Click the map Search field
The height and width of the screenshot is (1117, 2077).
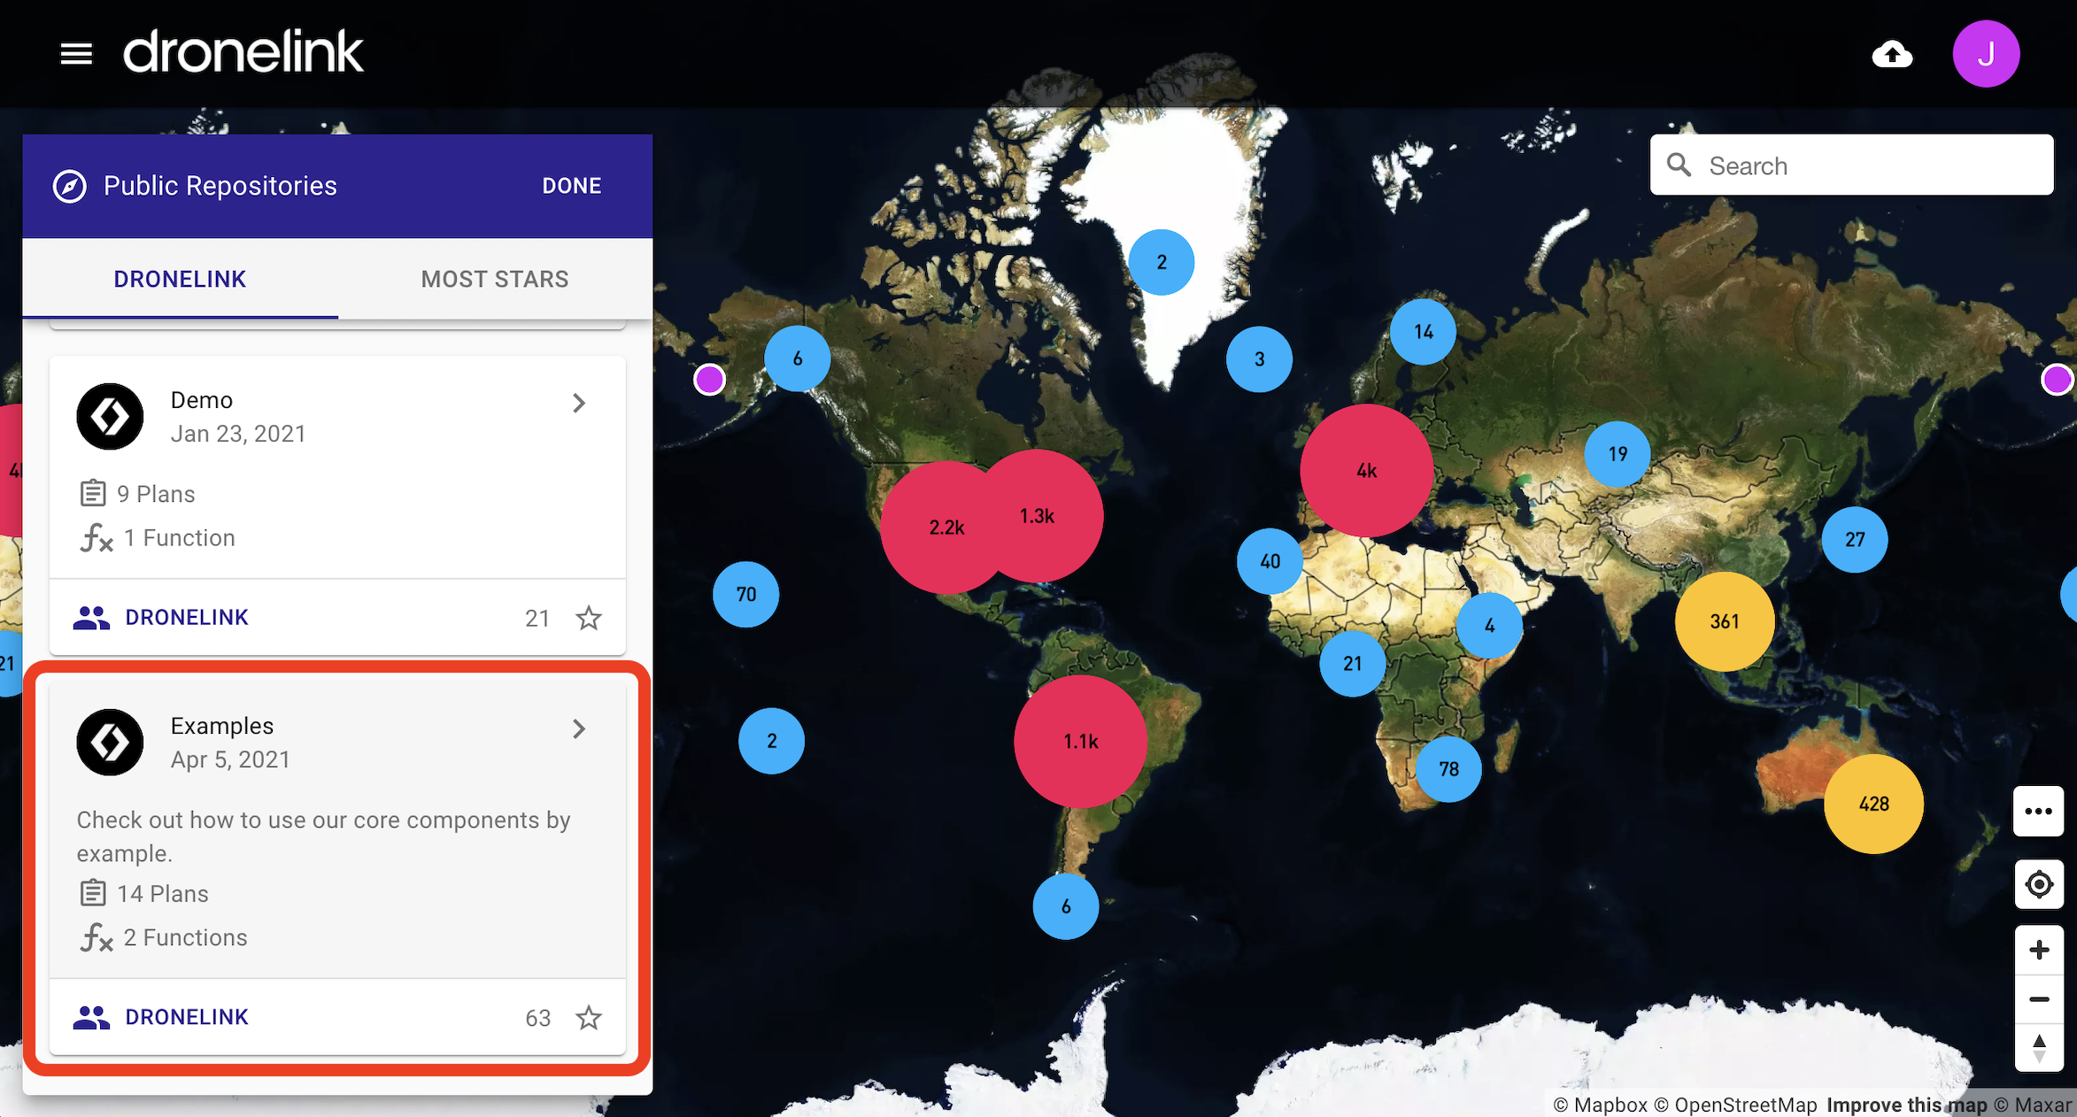(x=1851, y=165)
